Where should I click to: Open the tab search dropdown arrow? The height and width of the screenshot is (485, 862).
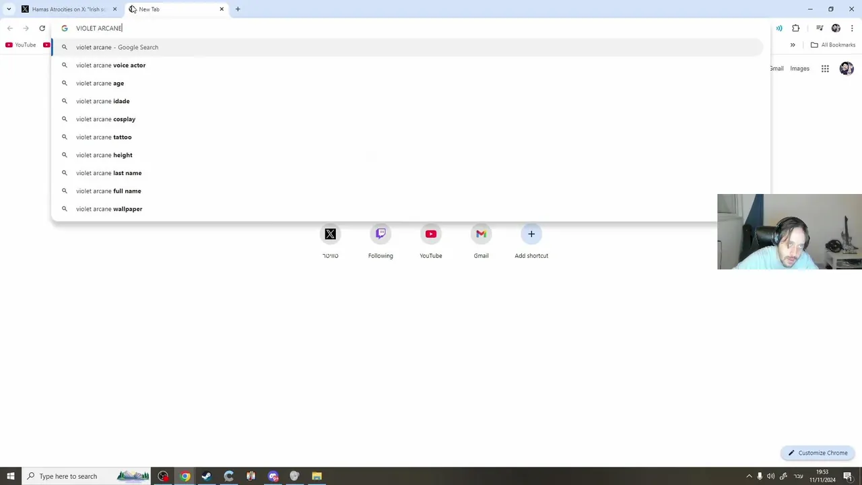8,9
